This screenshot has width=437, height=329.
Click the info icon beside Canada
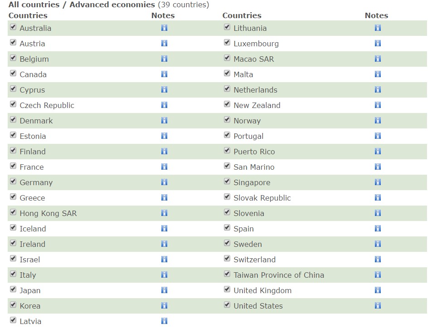coord(164,74)
